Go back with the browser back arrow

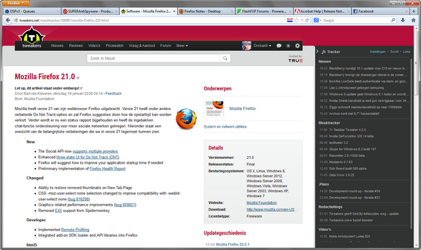pyautogui.click(x=7, y=20)
